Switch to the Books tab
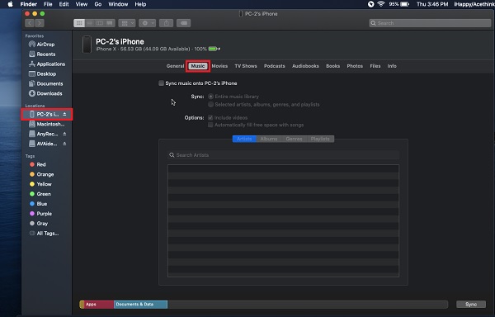Viewport: 495px width, 317px height. point(333,66)
